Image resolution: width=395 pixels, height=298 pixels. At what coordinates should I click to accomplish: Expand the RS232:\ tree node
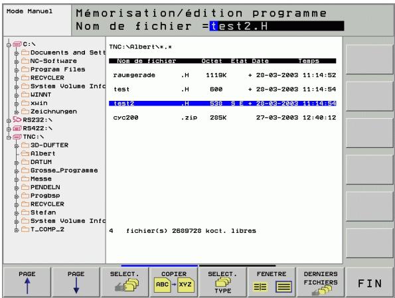(x=9, y=121)
